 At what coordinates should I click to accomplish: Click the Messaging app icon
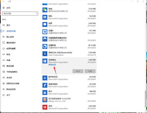pyautogui.click(x=45, y=24)
